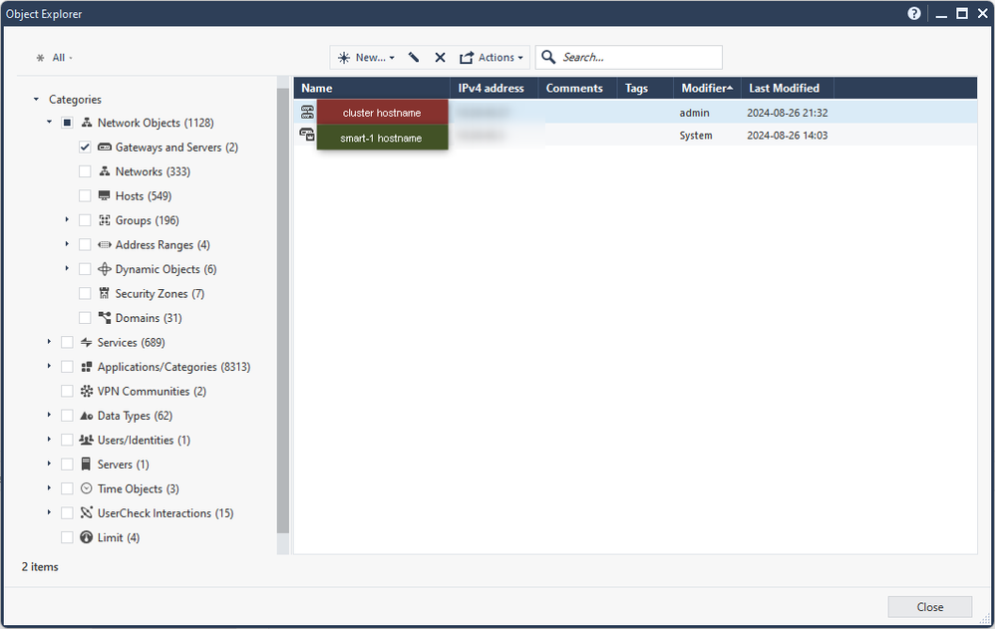The height and width of the screenshot is (629, 995).
Task: Click the delete X icon in toolbar
Action: click(x=440, y=57)
